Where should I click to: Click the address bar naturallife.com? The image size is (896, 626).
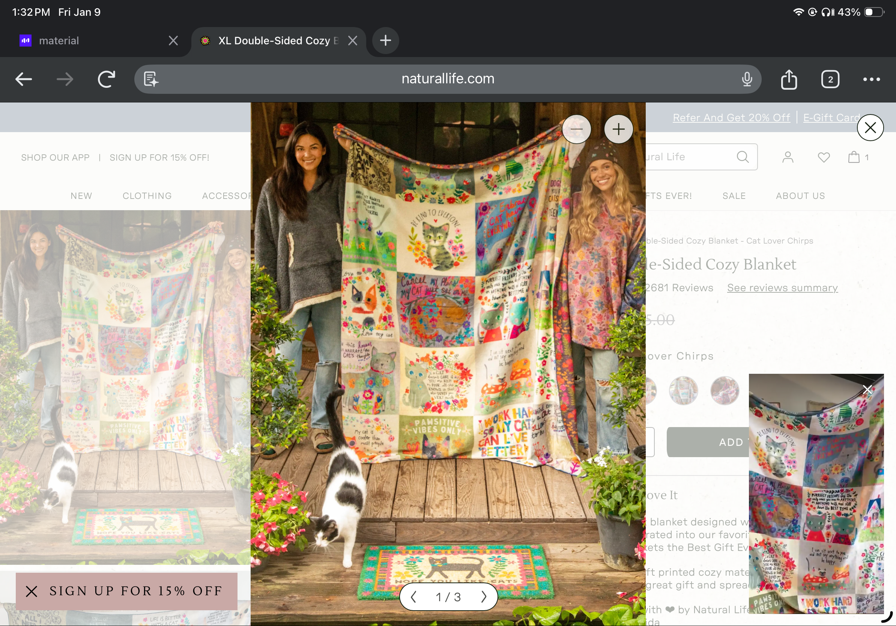tap(448, 79)
